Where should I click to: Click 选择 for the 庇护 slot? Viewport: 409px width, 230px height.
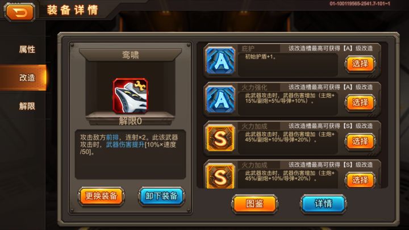click(360, 64)
